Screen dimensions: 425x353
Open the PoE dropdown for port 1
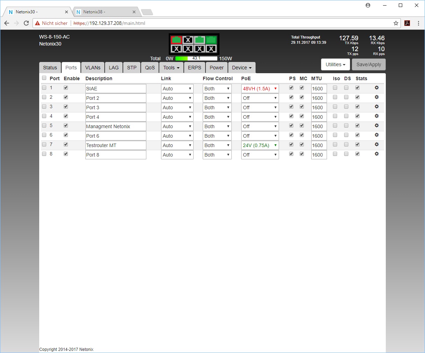click(260, 89)
